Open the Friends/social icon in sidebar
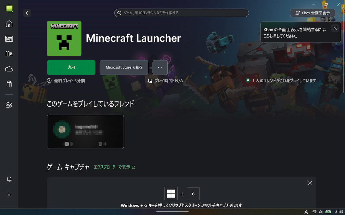This screenshot has width=345, height=215. pyautogui.click(x=9, y=105)
